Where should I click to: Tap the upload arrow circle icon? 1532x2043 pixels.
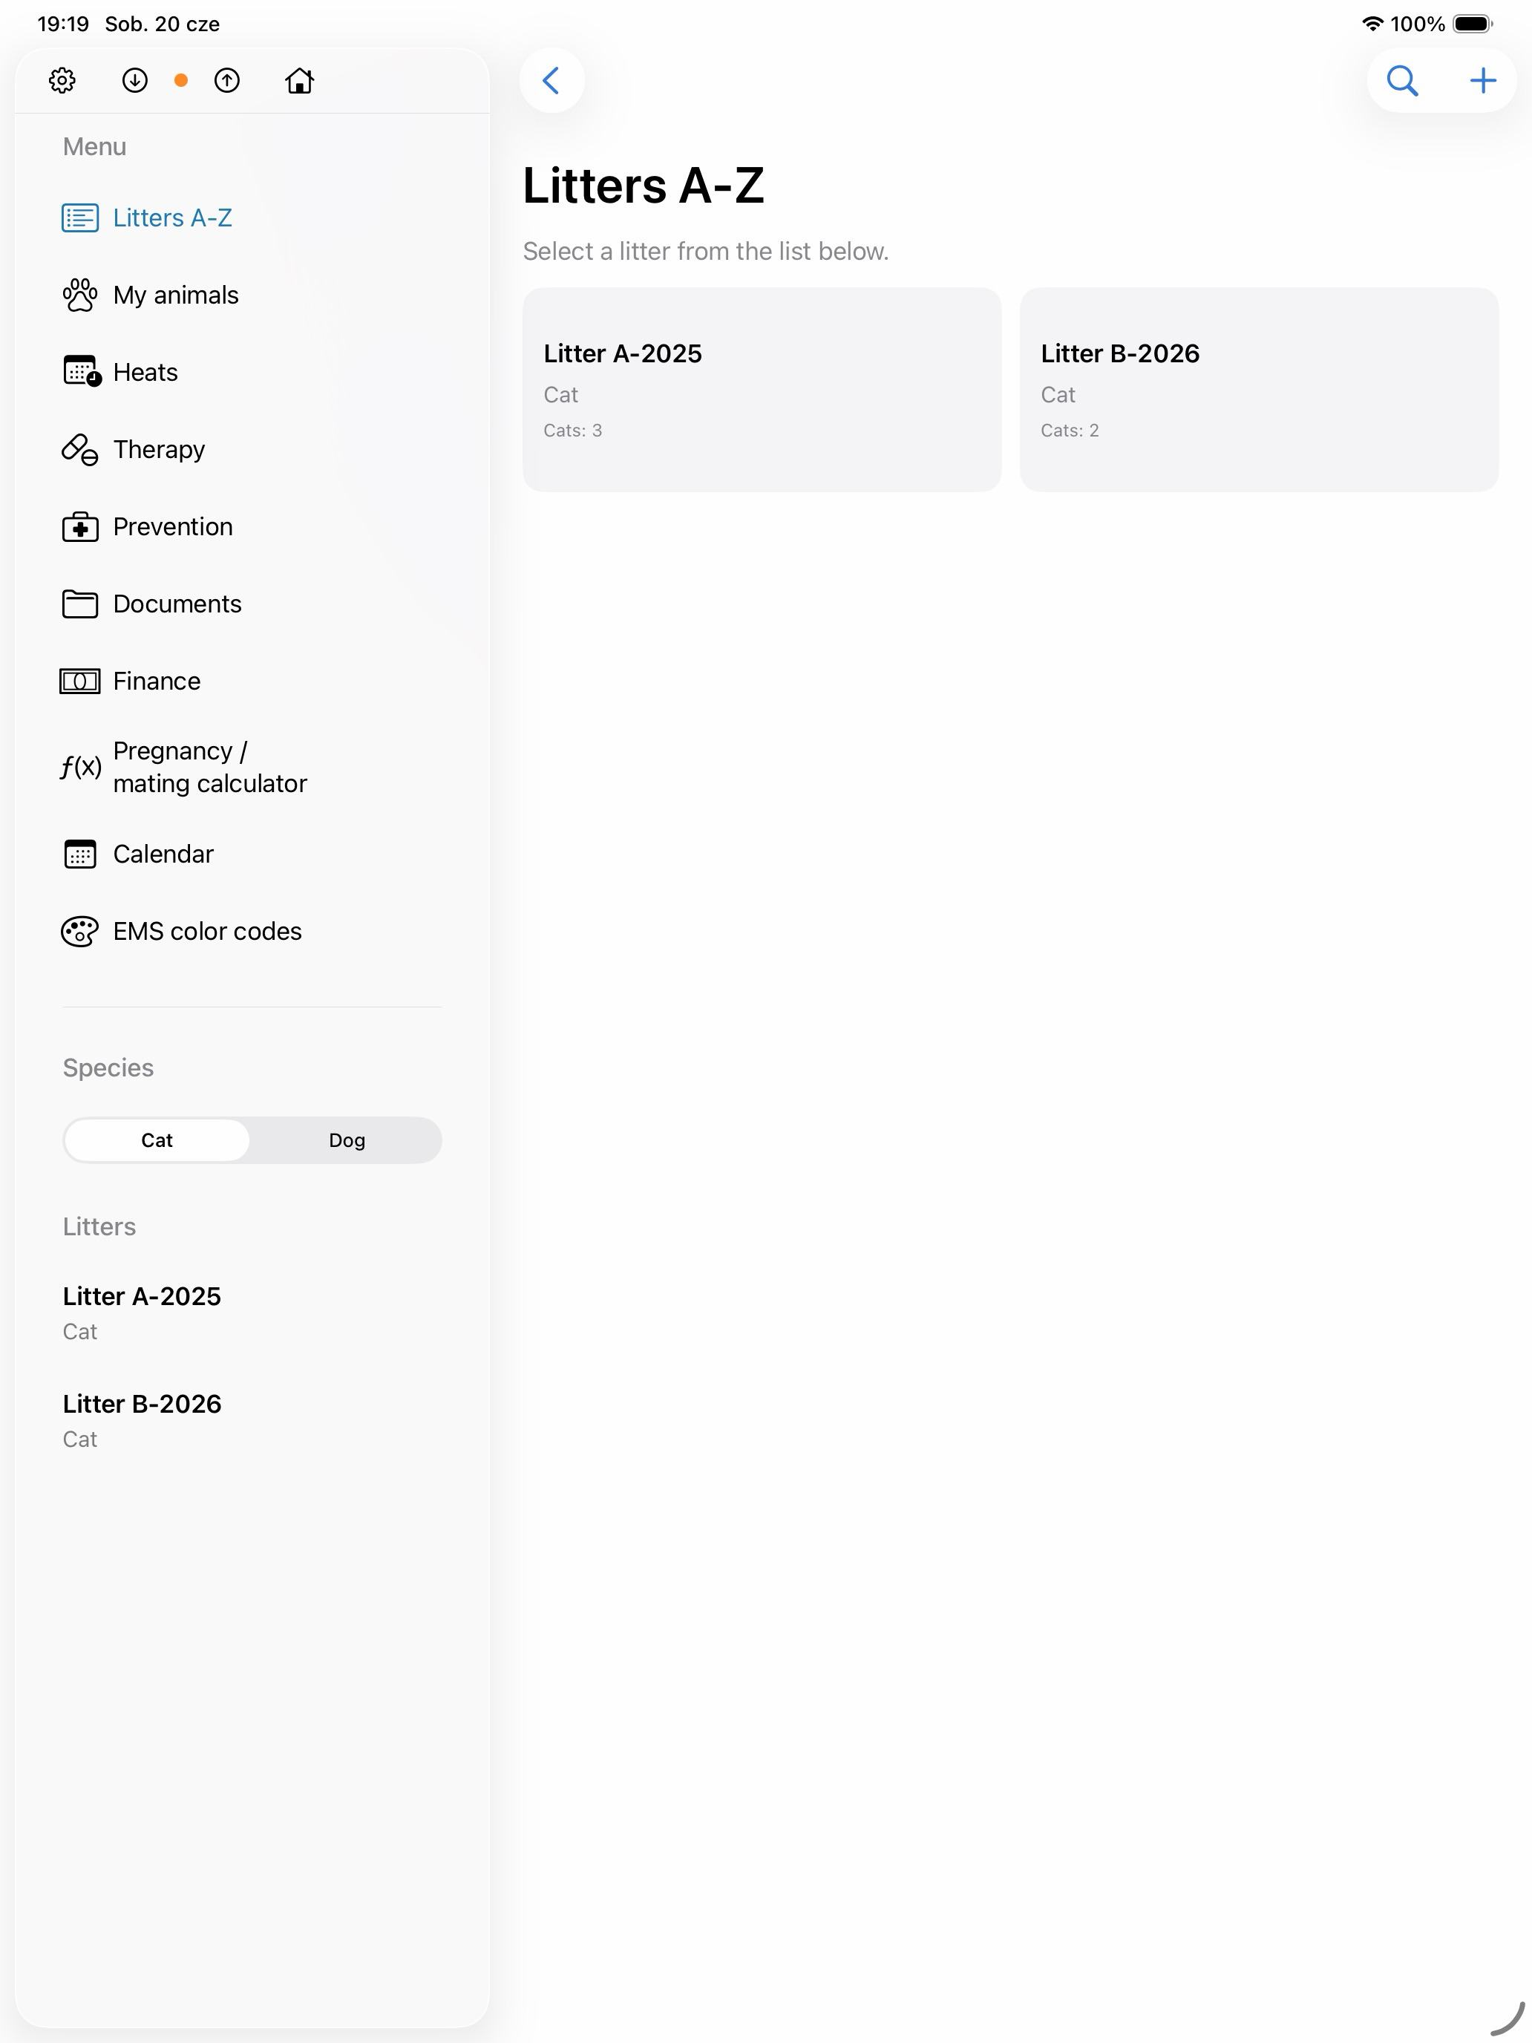click(x=227, y=80)
